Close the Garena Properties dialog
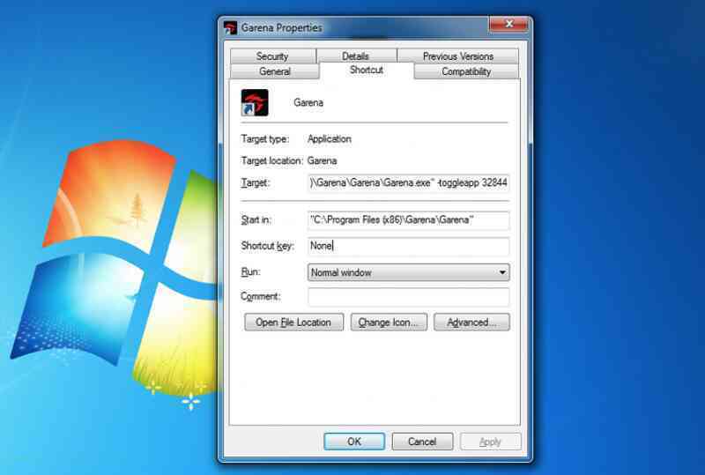 pos(508,25)
